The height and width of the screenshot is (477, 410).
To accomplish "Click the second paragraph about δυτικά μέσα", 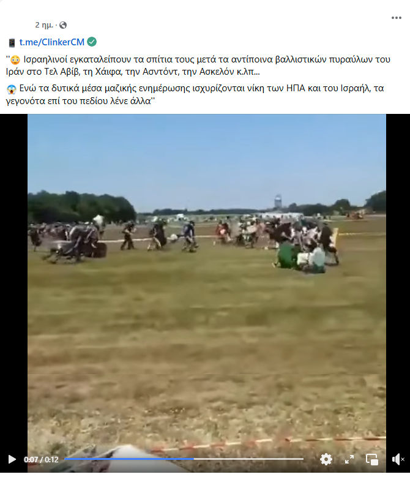I will click(195, 95).
